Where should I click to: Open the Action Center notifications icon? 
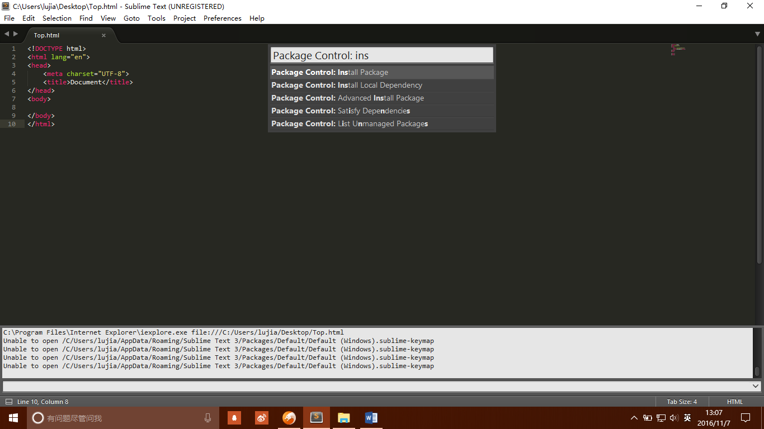(x=746, y=418)
